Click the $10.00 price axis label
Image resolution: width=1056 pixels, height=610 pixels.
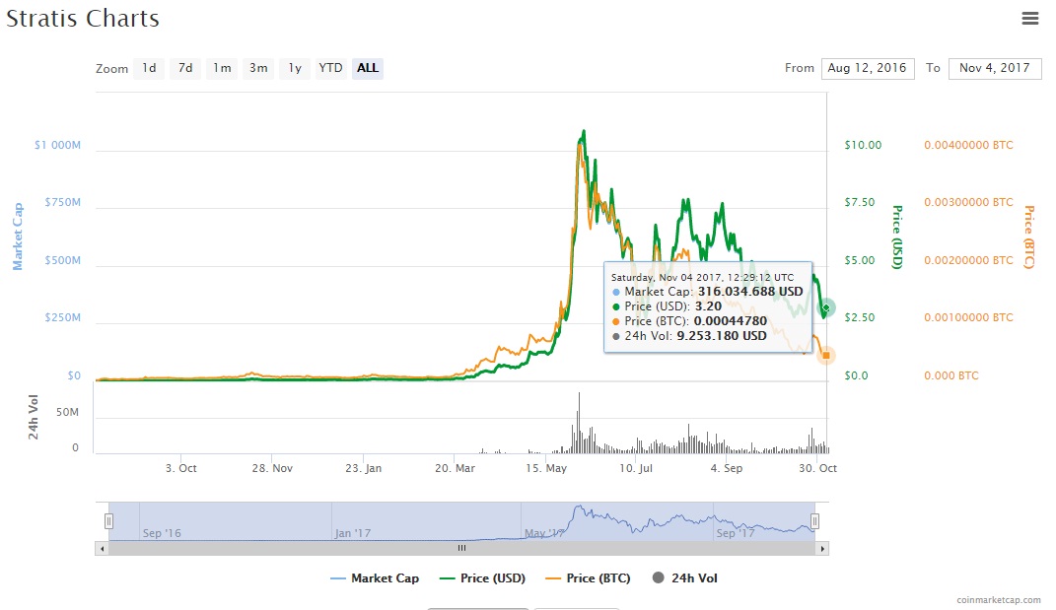click(863, 145)
